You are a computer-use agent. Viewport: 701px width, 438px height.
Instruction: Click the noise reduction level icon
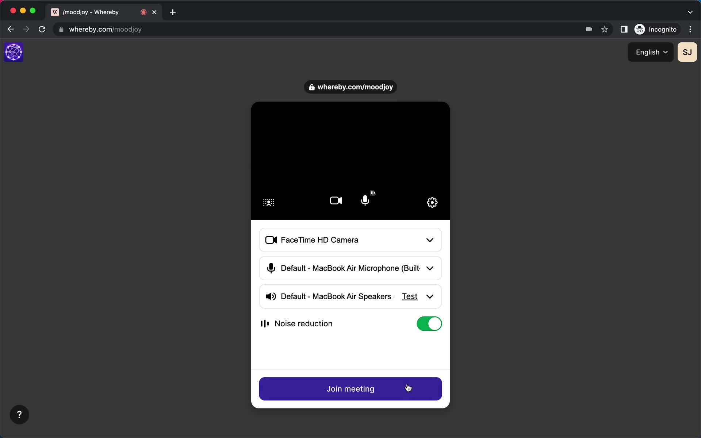point(264,323)
